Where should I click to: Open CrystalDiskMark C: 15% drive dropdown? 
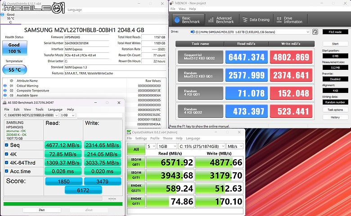pos(202,146)
